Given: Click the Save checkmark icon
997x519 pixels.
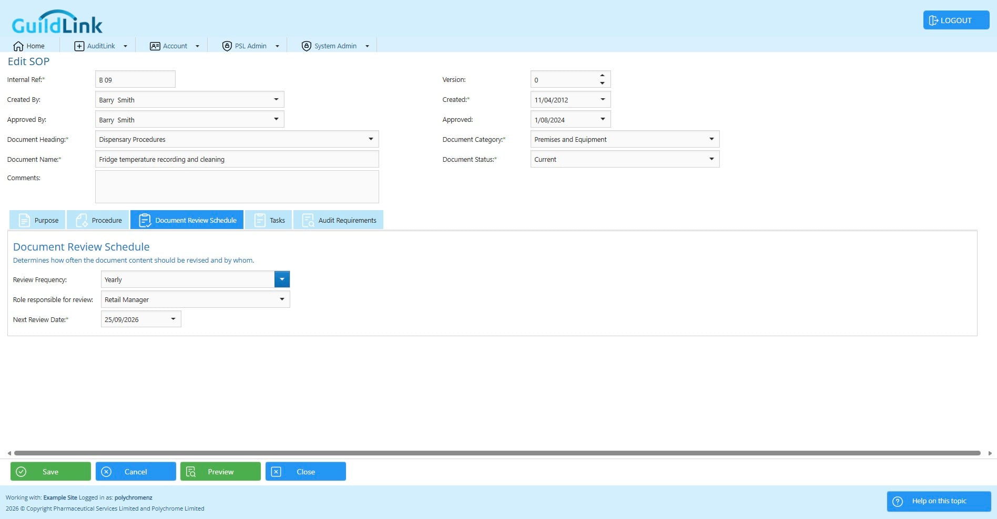Looking at the screenshot, I should [x=21, y=472].
